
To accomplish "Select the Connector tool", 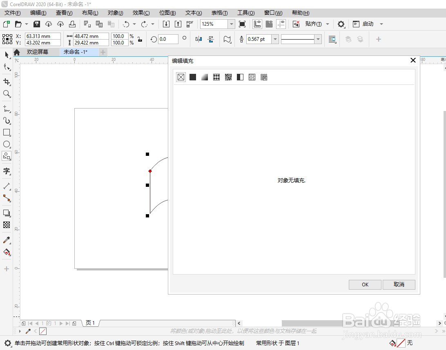I will 7,198.
